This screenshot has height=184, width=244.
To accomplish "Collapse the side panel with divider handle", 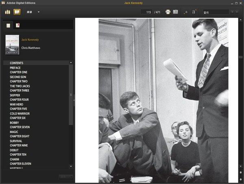I will point(74,100).
